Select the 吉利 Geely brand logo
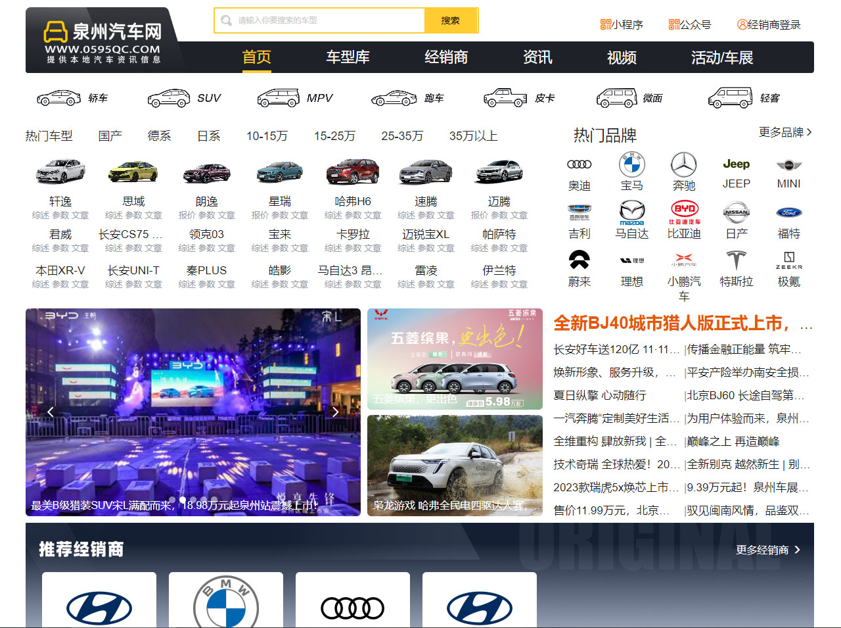This screenshot has height=628, width=841. pos(580,212)
